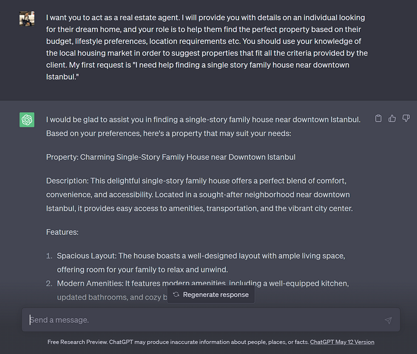
Task: Select the Property title line
Action: point(170,157)
